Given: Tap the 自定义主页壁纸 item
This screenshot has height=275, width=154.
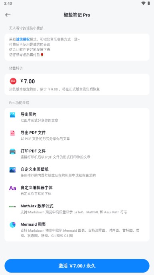Looking at the screenshot, I should coord(77,172).
